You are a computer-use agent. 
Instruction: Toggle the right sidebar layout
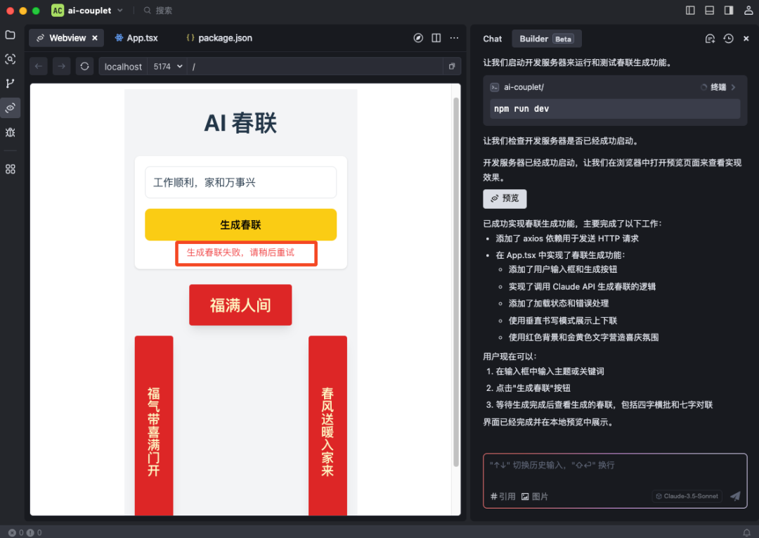click(729, 10)
